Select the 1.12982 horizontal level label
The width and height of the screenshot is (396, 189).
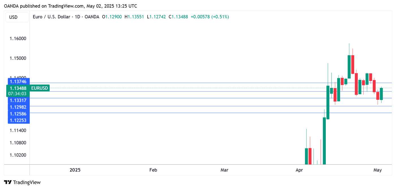[x=18, y=107]
